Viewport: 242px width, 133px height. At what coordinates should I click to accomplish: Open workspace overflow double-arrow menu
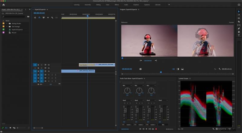tap(169, 5)
